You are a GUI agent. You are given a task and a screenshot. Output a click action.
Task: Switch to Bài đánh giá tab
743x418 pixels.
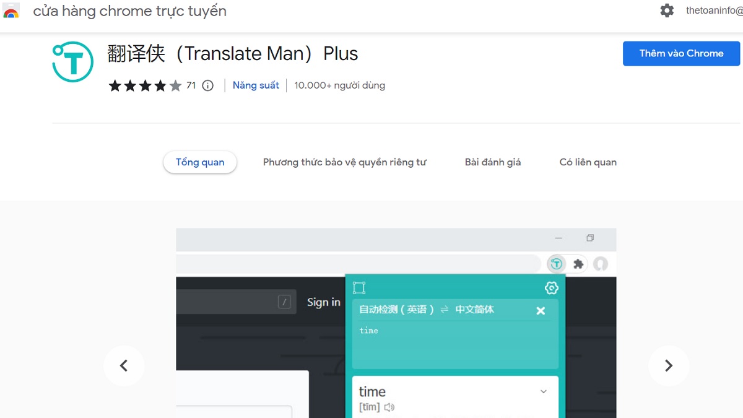tap(493, 162)
